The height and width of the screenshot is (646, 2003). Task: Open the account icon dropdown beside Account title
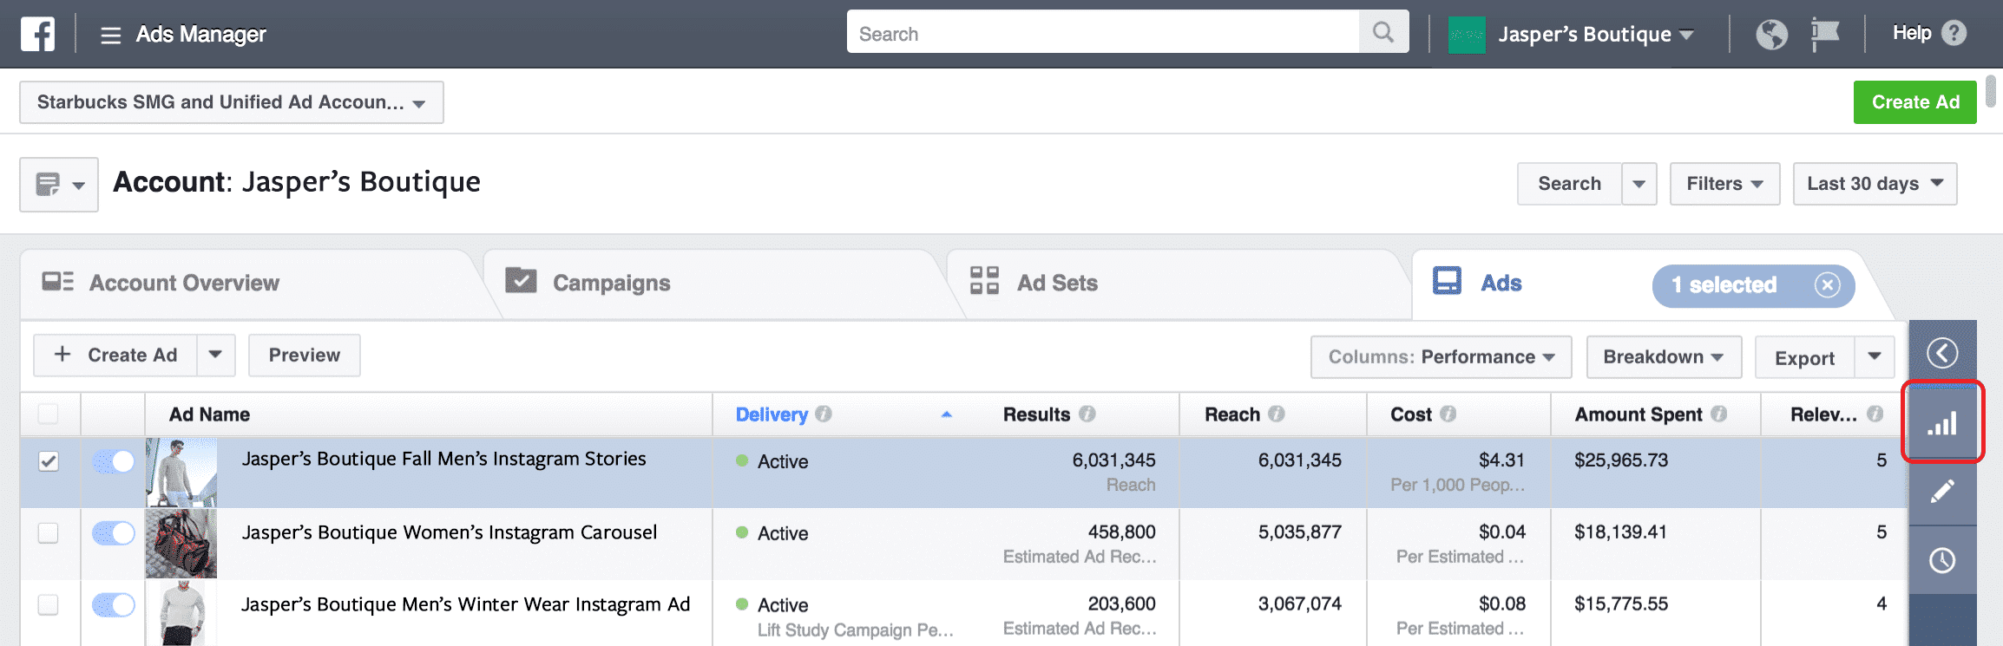[x=59, y=185]
